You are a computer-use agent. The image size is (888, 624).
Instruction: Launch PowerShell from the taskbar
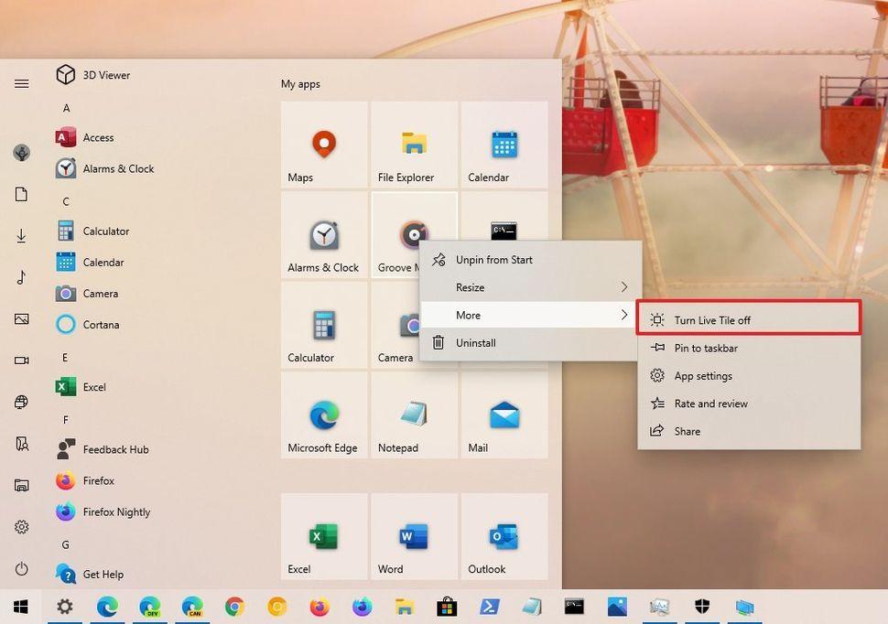(489, 607)
